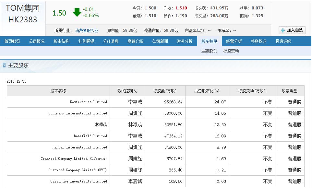The width and height of the screenshot is (312, 188).
Task: Click the plus icon in 加入自选 button
Action: coord(283,30)
